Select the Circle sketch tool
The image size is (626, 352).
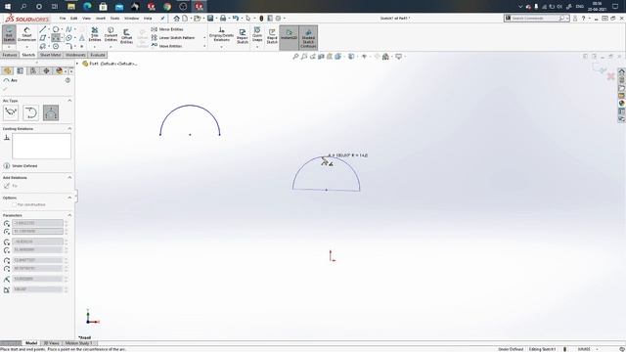pyautogui.click(x=56, y=29)
